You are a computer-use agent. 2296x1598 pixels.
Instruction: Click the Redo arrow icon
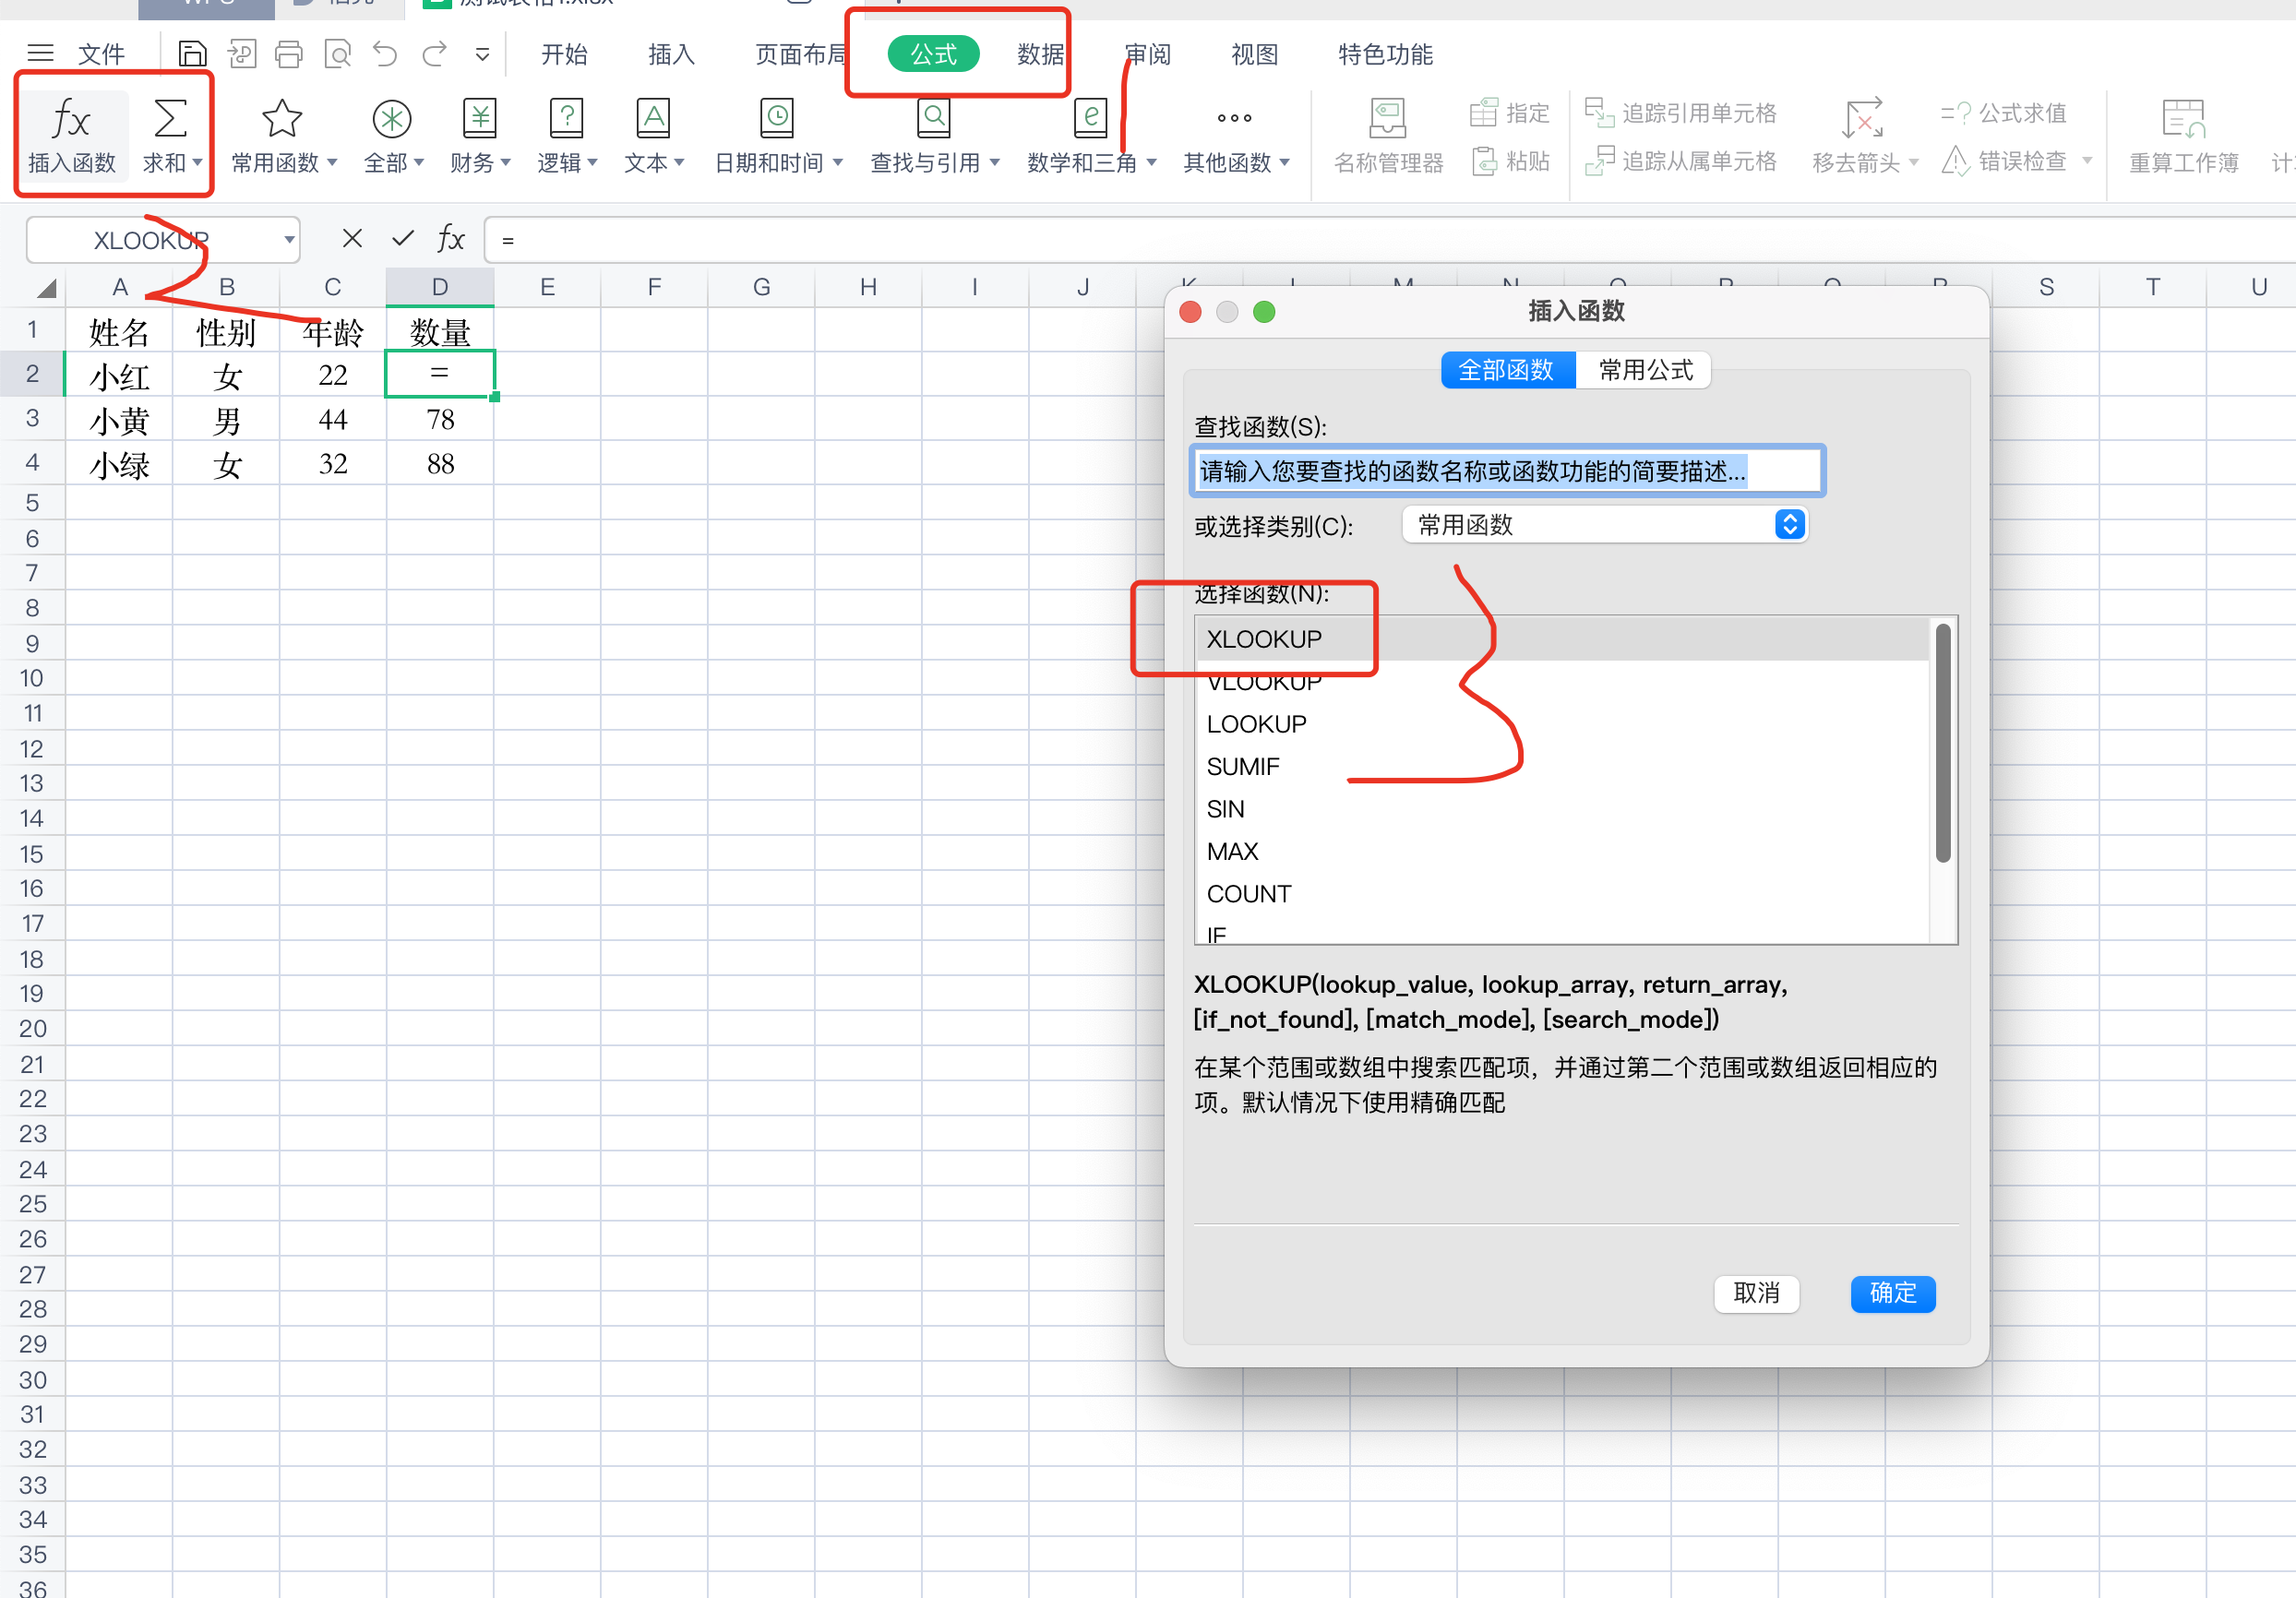(x=434, y=54)
